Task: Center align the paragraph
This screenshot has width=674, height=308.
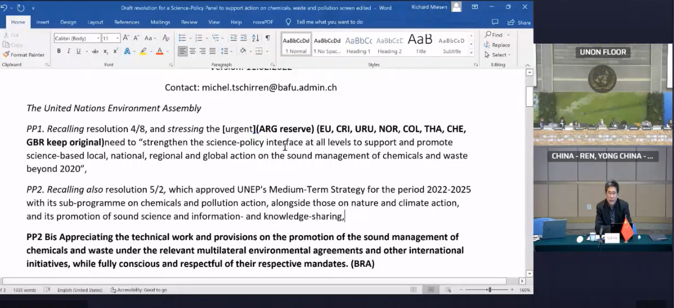Action: click(x=192, y=52)
